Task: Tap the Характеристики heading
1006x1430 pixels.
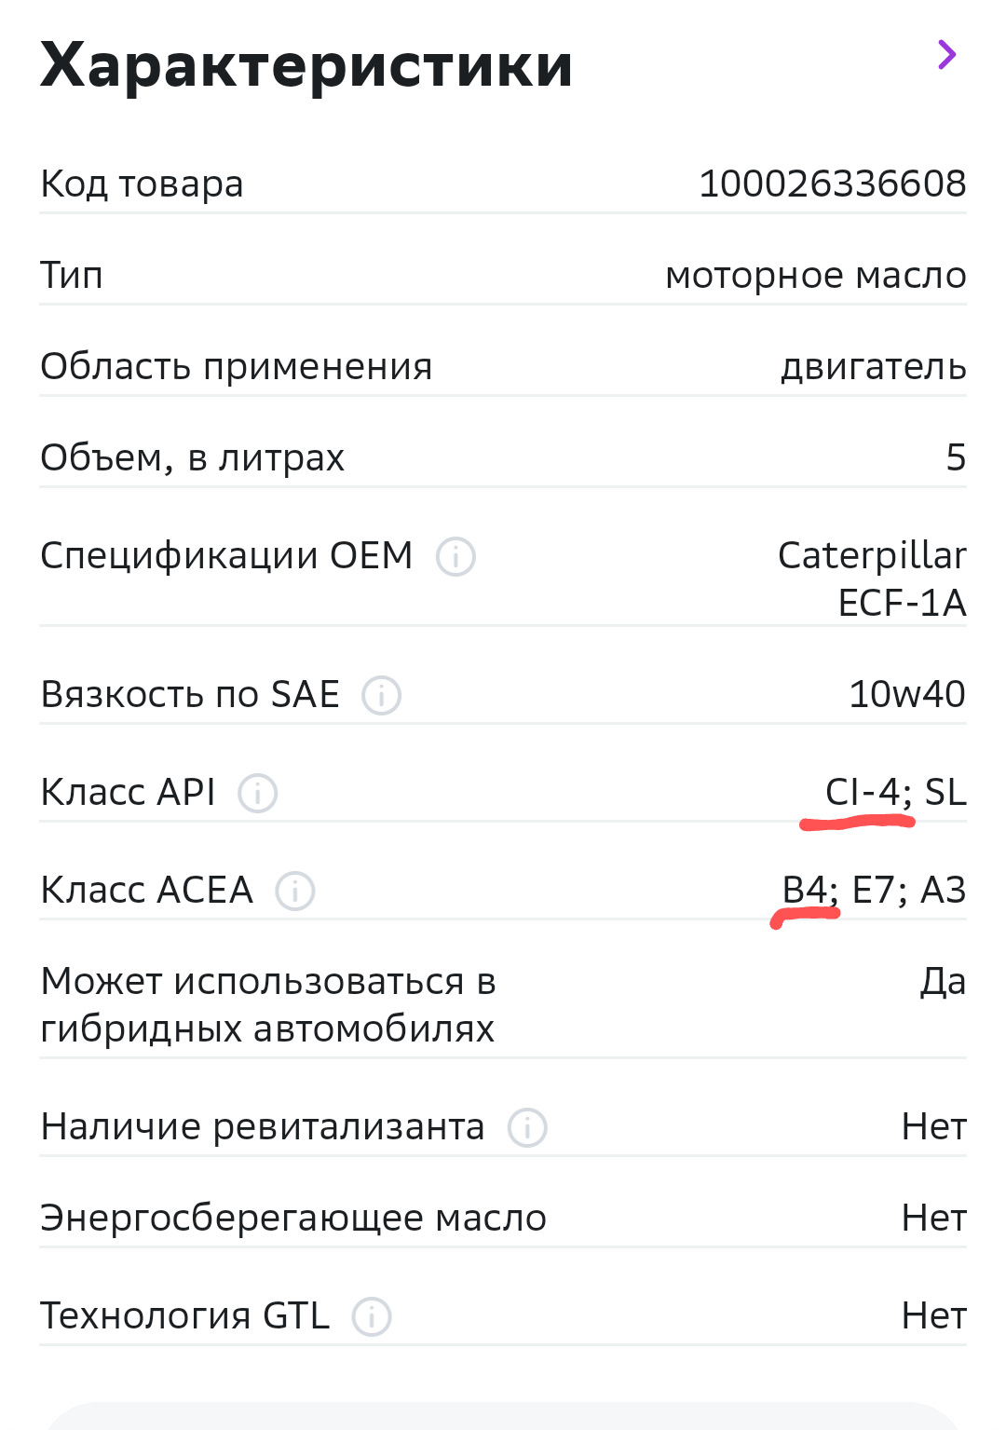Action: [306, 65]
